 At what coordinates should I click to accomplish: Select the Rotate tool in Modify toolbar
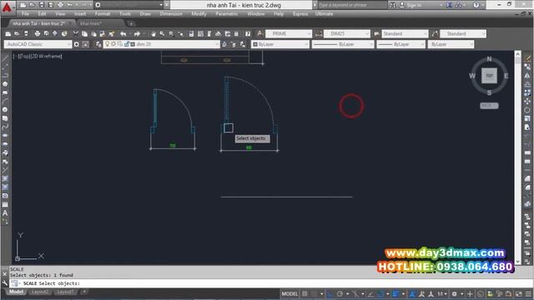[527, 110]
